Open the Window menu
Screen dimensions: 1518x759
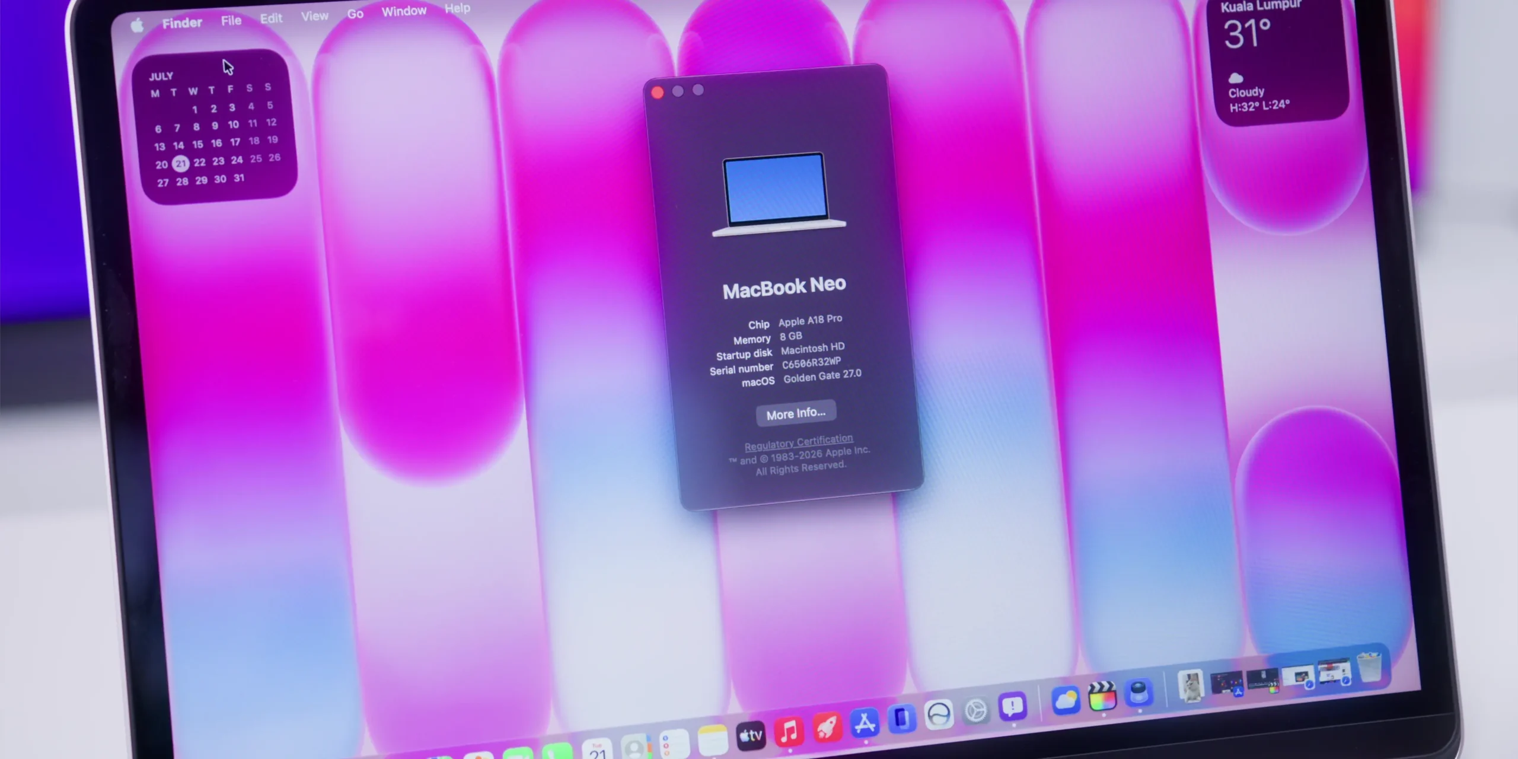click(404, 11)
